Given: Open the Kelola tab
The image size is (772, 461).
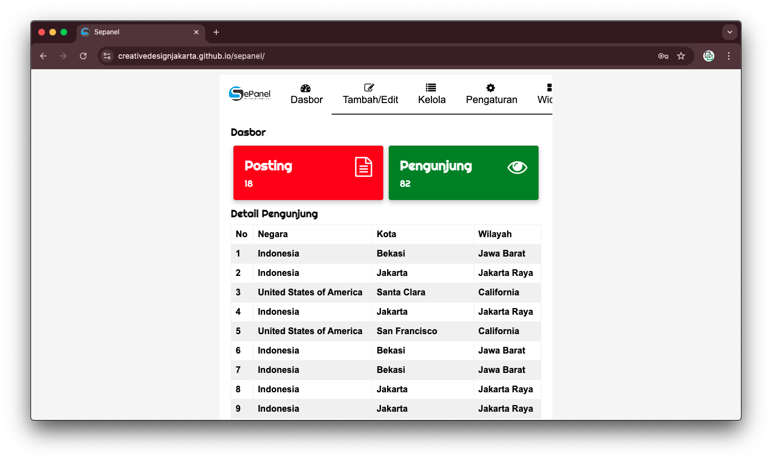Looking at the screenshot, I should (x=432, y=94).
